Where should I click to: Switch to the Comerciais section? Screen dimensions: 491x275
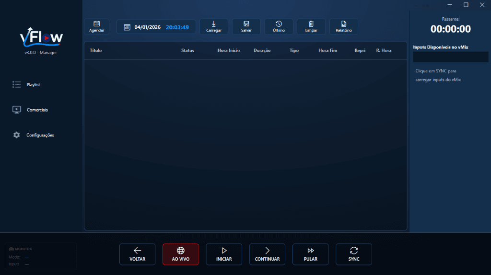pos(37,110)
